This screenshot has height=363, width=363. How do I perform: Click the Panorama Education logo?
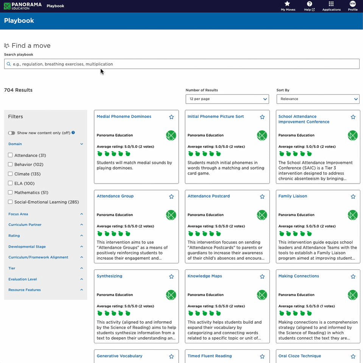coord(23,6)
